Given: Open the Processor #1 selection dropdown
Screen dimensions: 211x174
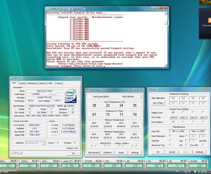Looking at the screenshot, I should (x=44, y=143).
